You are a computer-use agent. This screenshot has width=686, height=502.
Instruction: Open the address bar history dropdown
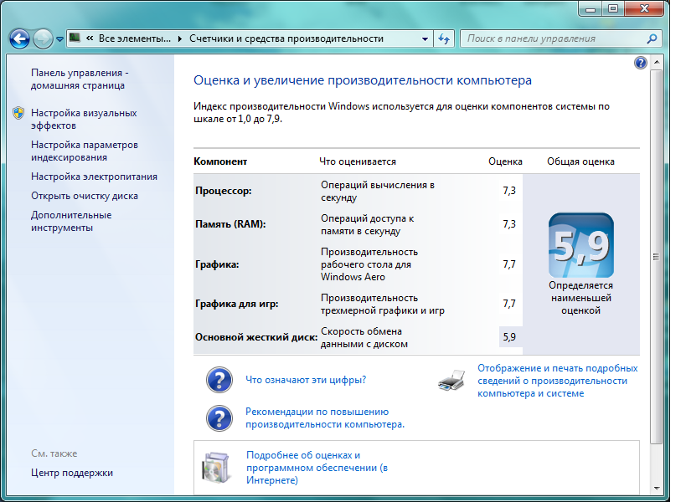point(426,38)
